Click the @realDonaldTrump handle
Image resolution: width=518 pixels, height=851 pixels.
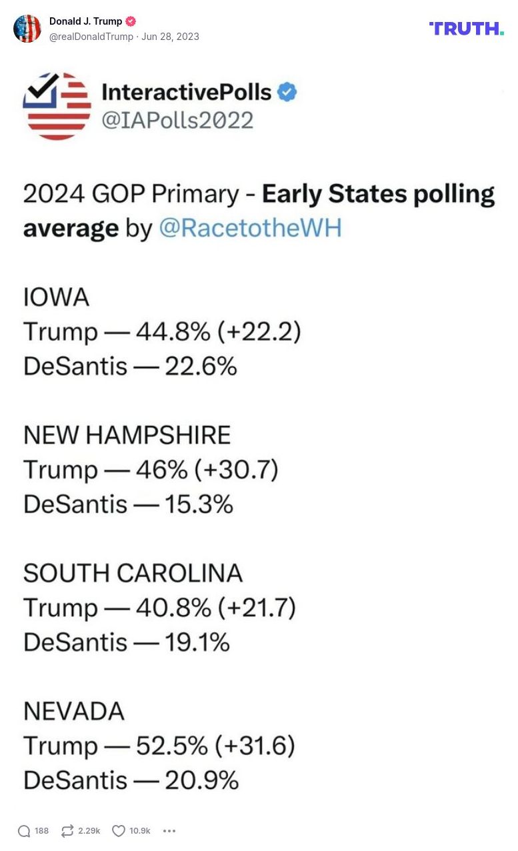[x=91, y=37]
